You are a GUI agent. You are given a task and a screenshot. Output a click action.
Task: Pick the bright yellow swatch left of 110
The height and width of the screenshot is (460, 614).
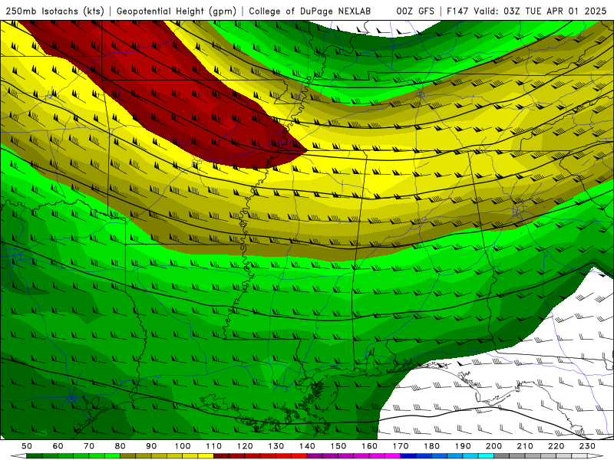coord(206,456)
